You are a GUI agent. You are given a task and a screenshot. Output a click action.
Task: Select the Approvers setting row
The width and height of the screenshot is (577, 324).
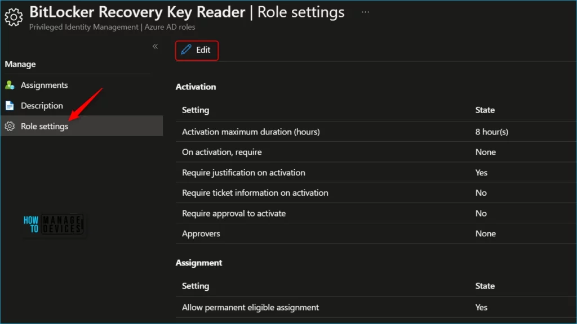click(376, 233)
